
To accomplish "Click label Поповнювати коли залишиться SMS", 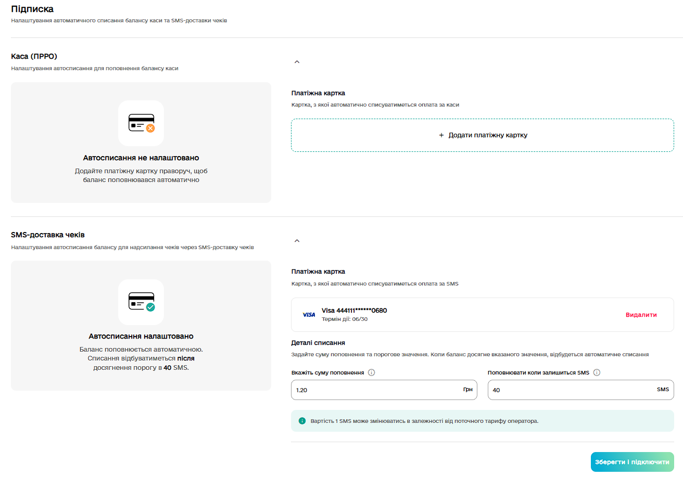I will 538,372.
